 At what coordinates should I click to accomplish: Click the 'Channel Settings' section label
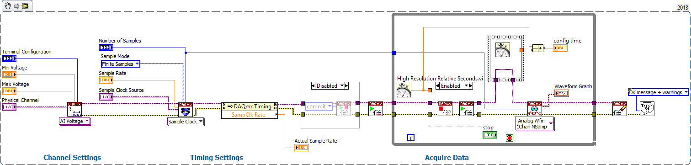(72, 158)
